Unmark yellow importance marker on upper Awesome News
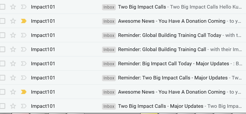 click(x=24, y=21)
